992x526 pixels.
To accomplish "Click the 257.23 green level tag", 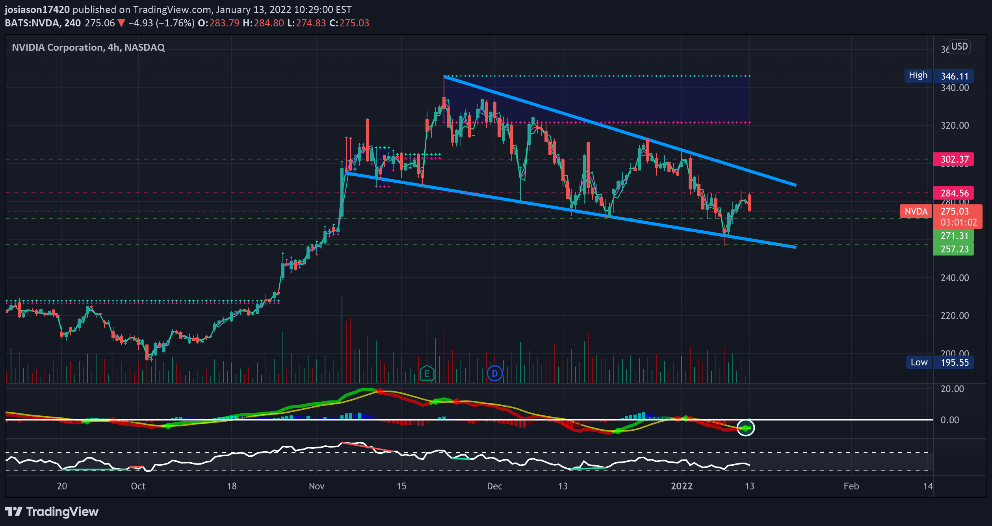I will coord(953,249).
